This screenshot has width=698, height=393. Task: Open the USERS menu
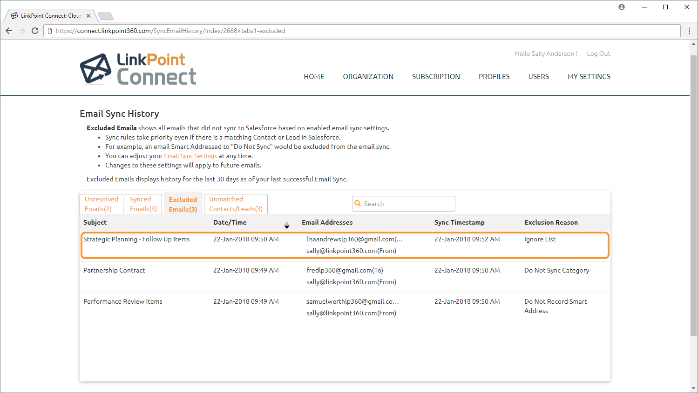pos(538,77)
